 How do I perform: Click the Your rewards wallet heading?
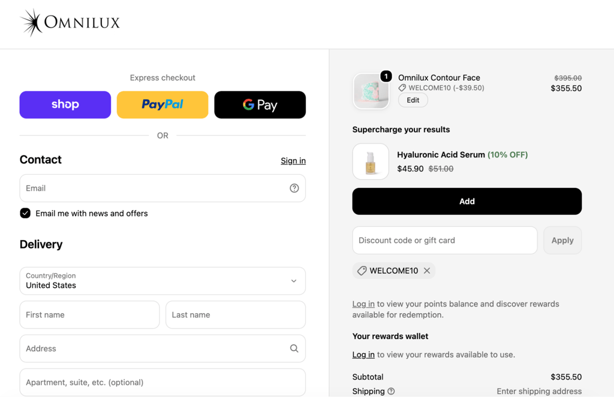click(x=390, y=337)
